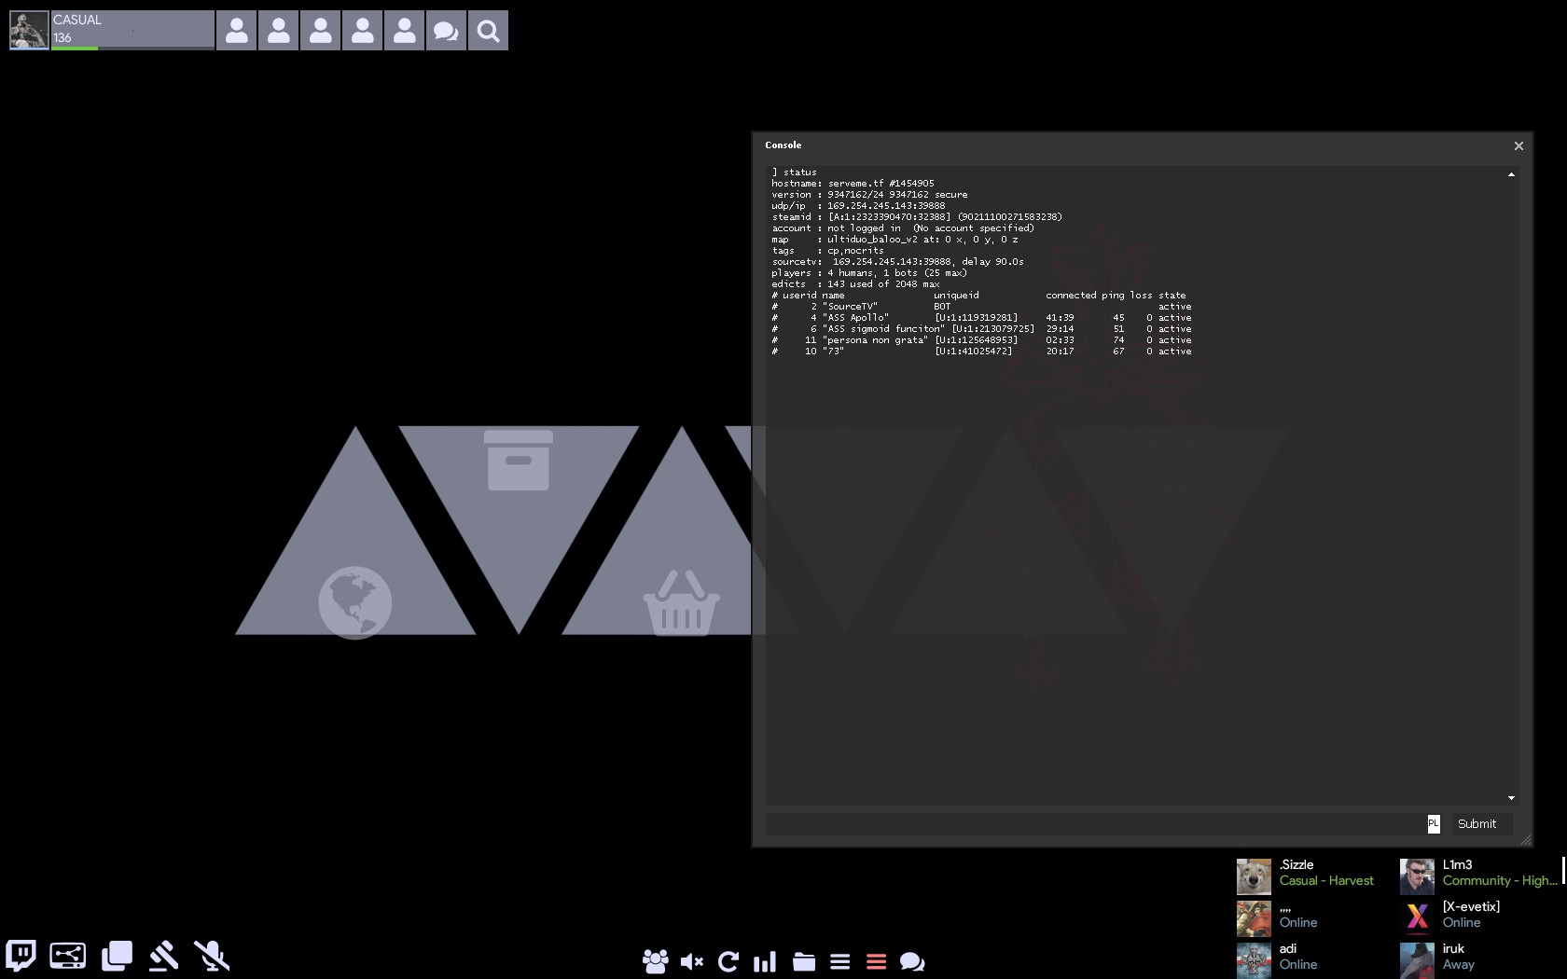Click the crossed-out microphone icon
1567x979 pixels.
(x=212, y=956)
